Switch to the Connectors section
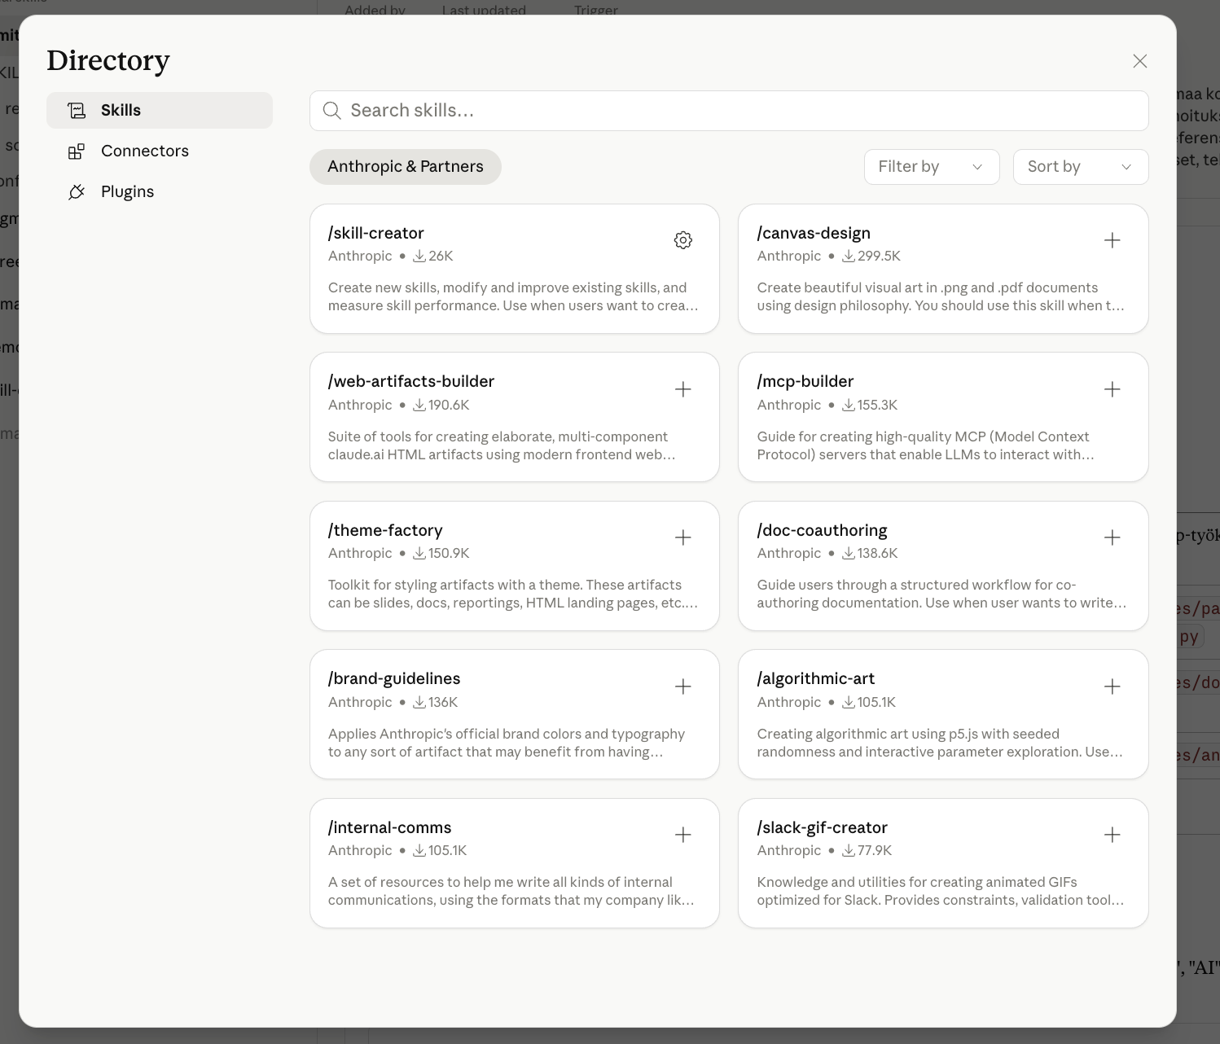Image resolution: width=1220 pixels, height=1044 pixels. pyautogui.click(x=144, y=151)
